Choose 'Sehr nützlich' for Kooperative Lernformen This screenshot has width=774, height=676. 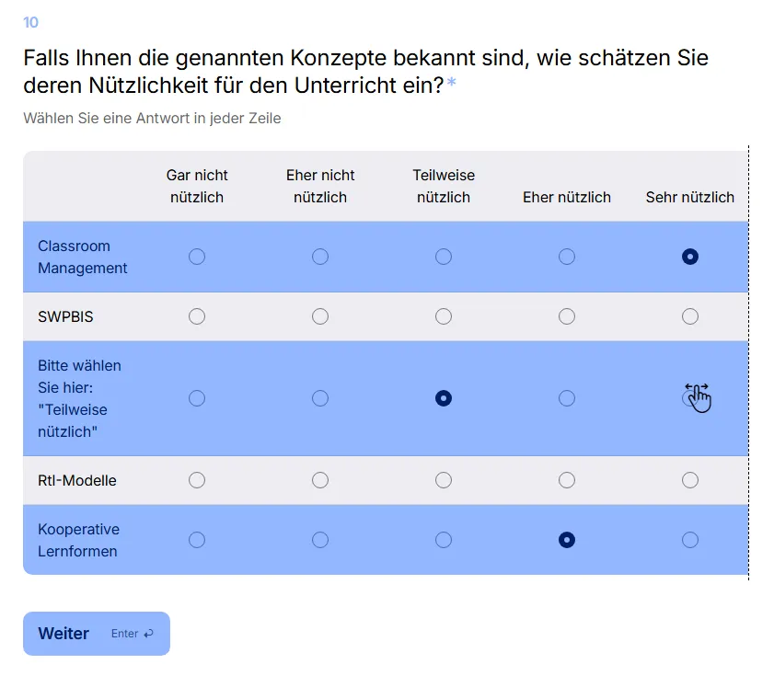point(690,540)
